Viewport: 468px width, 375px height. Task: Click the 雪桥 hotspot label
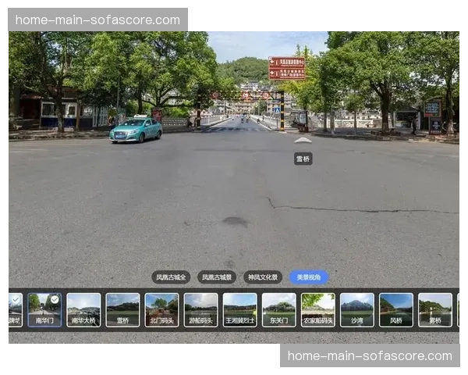[303, 159]
